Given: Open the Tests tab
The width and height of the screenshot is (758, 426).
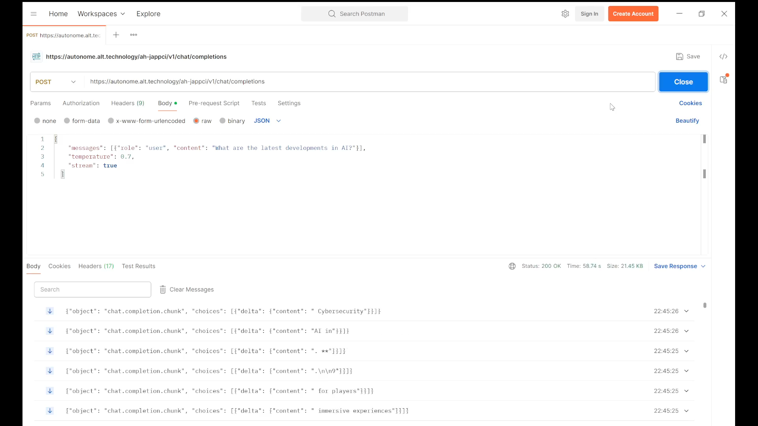Looking at the screenshot, I should tap(259, 103).
